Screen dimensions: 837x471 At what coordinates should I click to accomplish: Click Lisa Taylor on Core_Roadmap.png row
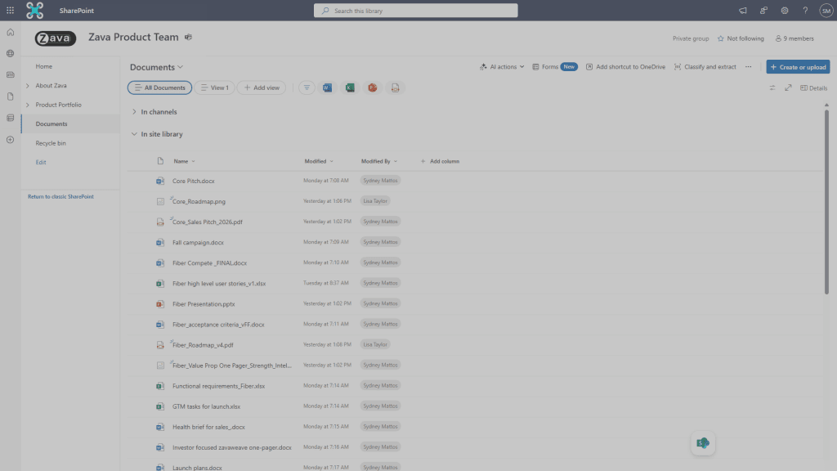[x=374, y=201]
